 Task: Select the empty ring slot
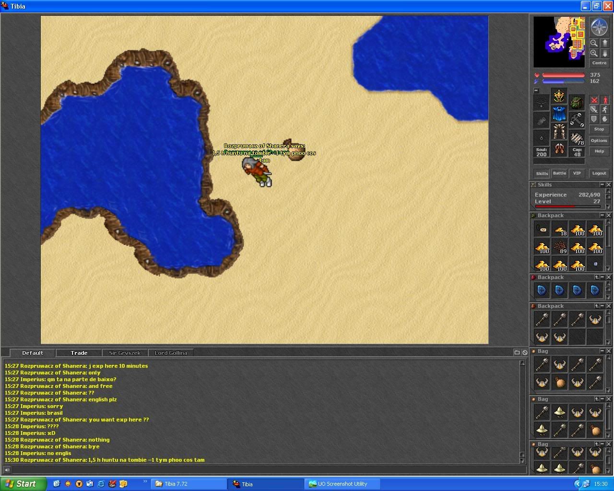[x=542, y=139]
